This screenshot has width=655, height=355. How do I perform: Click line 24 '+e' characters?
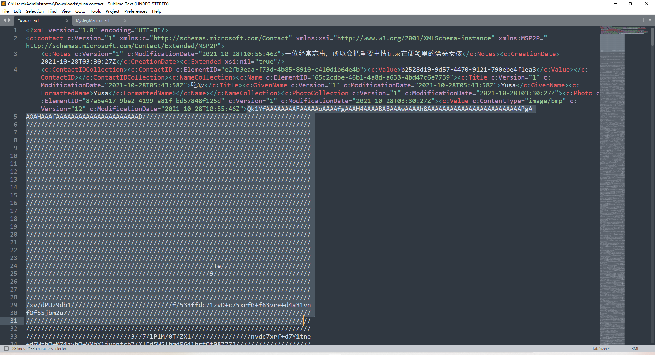pyautogui.click(x=217, y=266)
